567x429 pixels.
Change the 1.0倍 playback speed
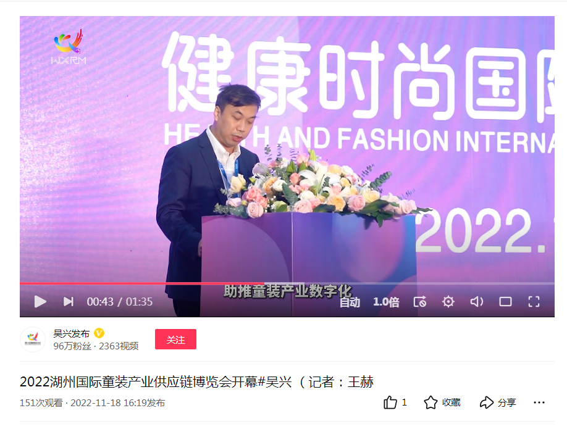[x=386, y=302]
